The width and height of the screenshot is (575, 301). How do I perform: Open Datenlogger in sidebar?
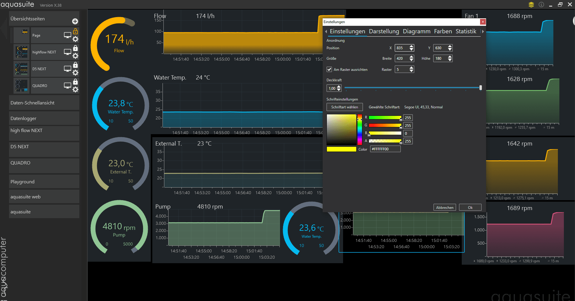pos(44,118)
